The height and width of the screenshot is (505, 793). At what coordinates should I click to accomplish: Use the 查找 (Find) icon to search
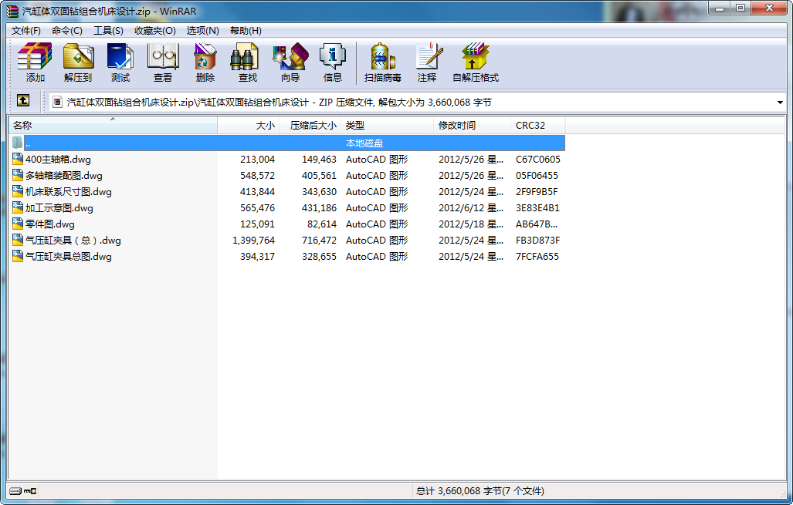coord(246,62)
